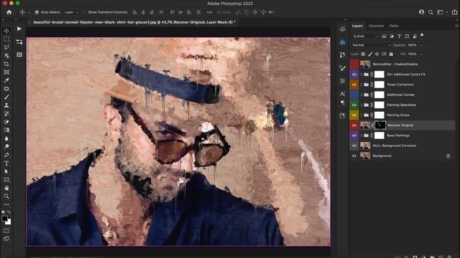Select the Recover Original layer mask thumbnail
The height and width of the screenshot is (258, 460).
[x=380, y=125]
